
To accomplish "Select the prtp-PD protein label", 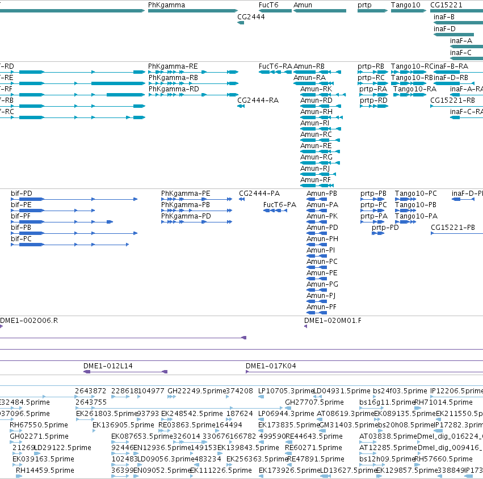I will tap(385, 228).
